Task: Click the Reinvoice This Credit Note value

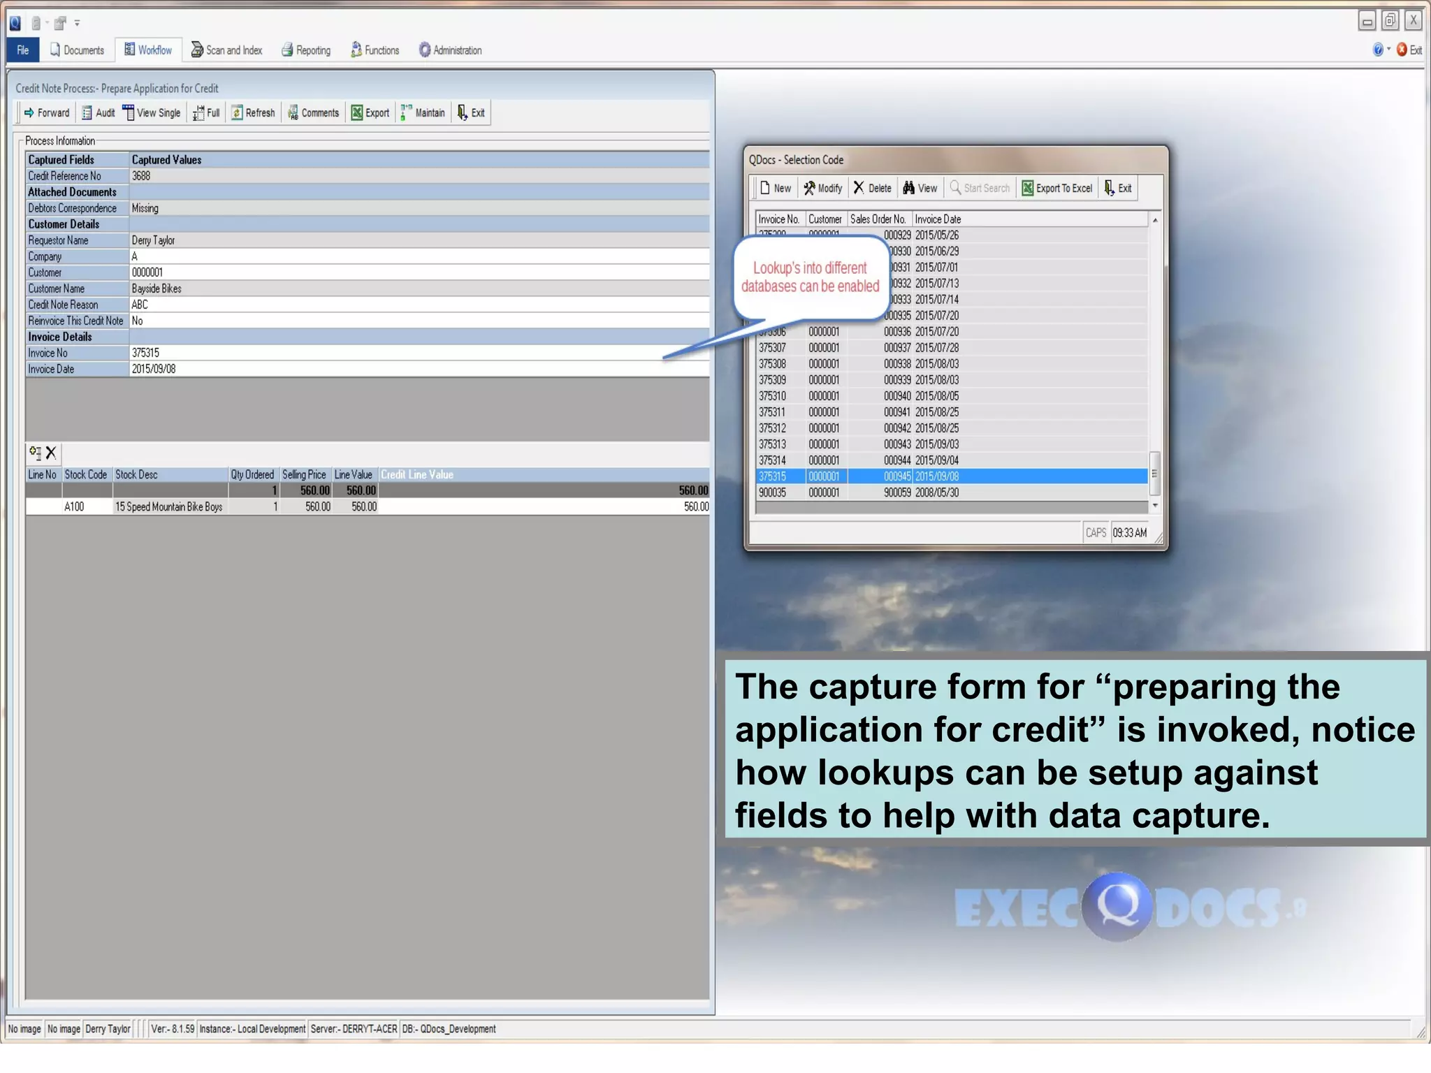Action: click(419, 321)
